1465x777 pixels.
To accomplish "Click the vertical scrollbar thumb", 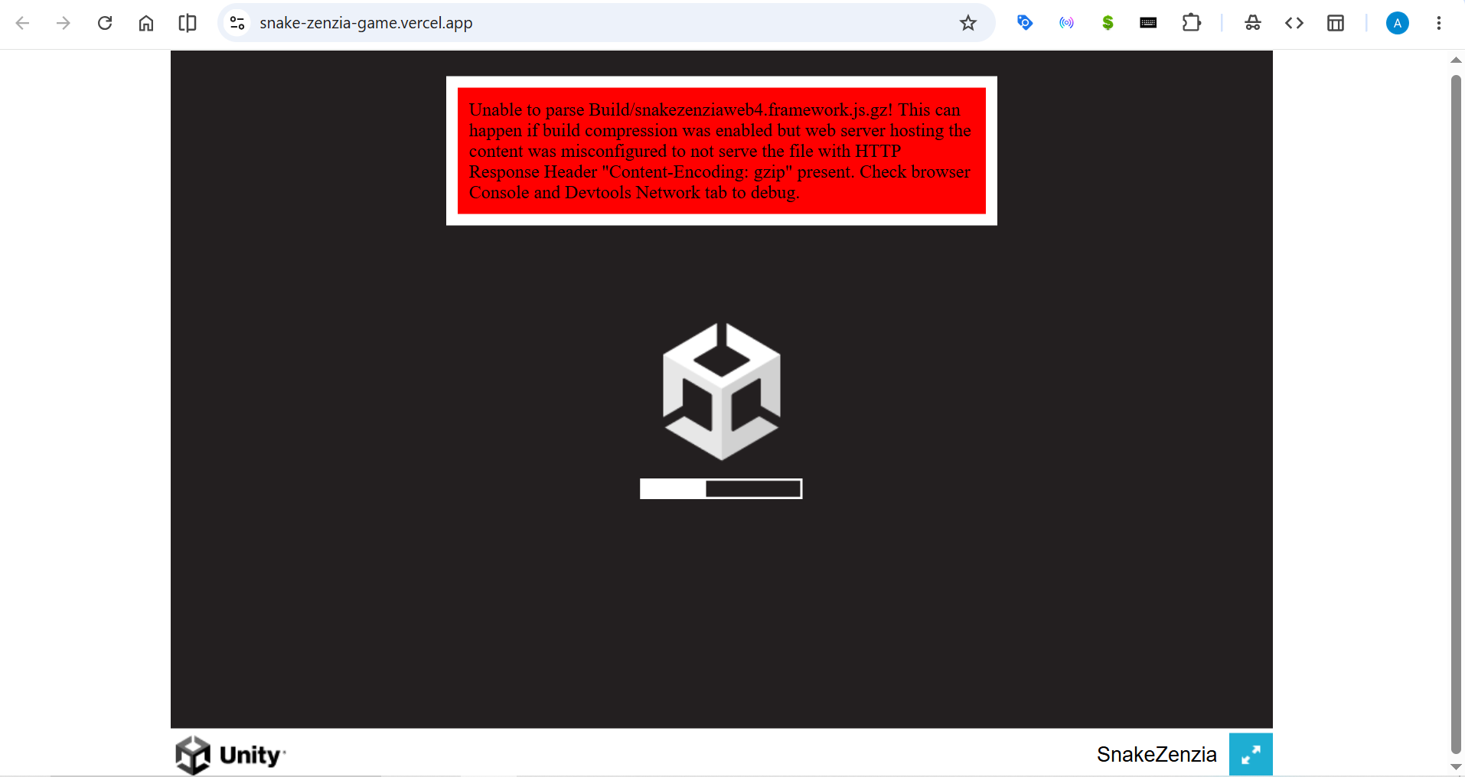I will [1456, 414].
